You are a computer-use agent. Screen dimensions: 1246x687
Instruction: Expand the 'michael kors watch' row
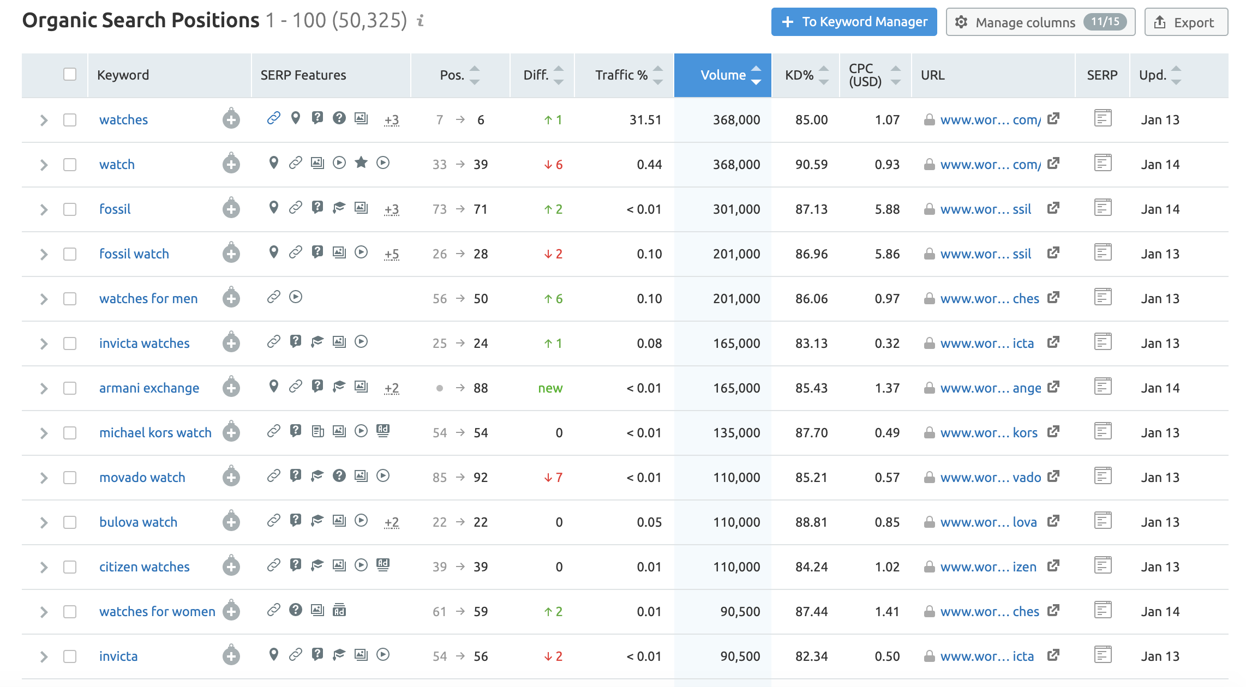pyautogui.click(x=44, y=433)
